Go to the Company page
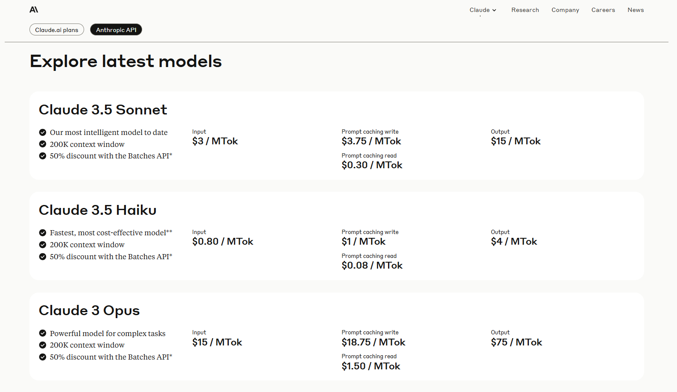Screen dimensions: 677x392 (565, 10)
